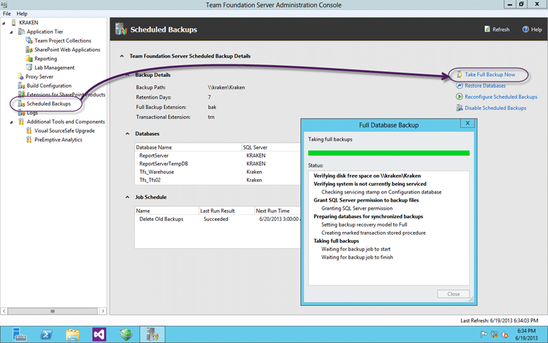Click the Disable Scheduled Backups icon
Viewport: 548px width, 343px height.
click(x=460, y=108)
